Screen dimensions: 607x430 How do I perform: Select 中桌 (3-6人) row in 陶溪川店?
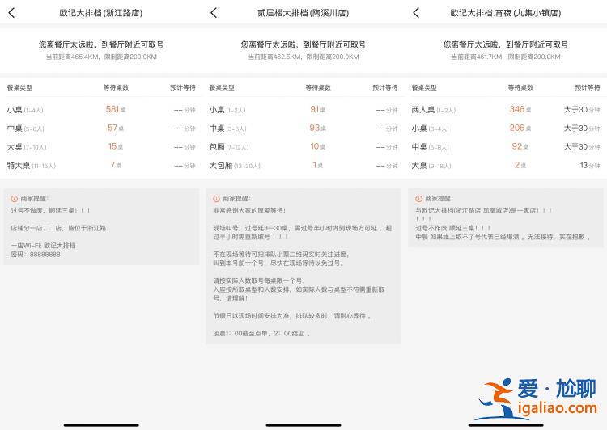tap(303, 129)
